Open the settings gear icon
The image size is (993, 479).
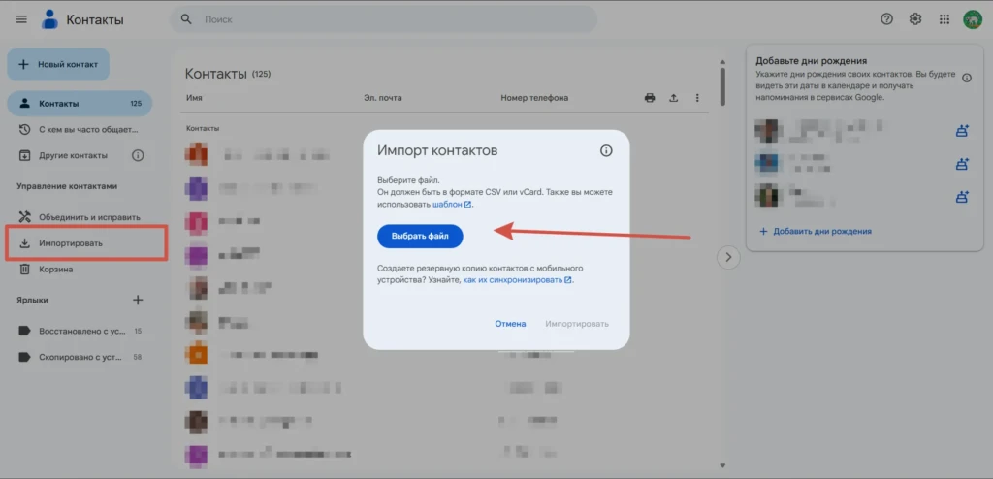click(x=915, y=19)
